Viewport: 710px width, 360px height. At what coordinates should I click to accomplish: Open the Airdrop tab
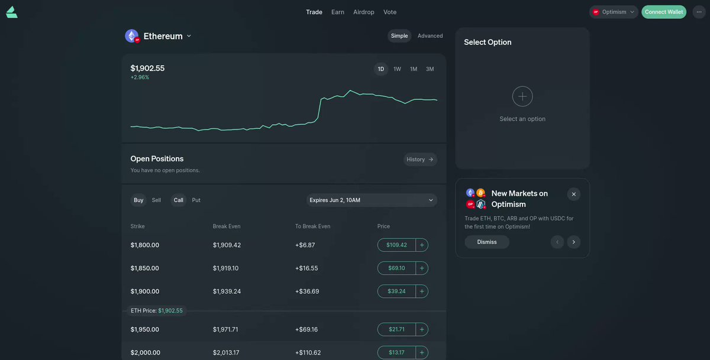coord(364,12)
